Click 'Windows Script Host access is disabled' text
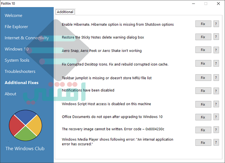 [106, 104]
